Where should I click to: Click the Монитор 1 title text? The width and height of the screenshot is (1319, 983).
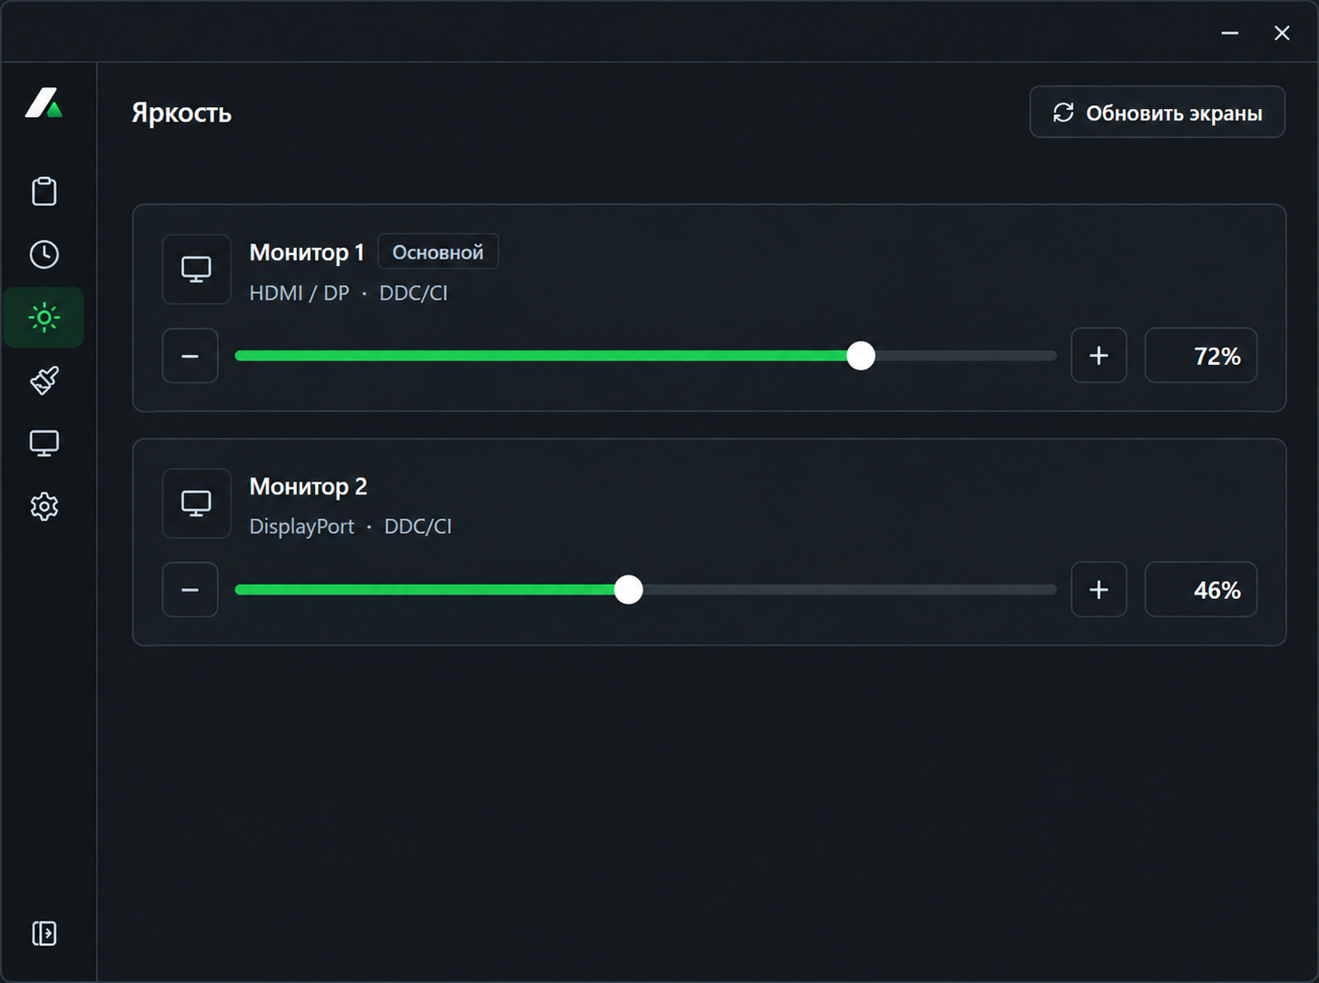coord(307,252)
